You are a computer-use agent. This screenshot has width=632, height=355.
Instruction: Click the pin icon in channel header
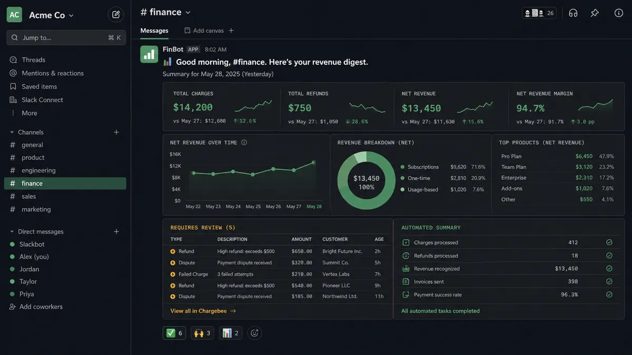[x=595, y=13]
